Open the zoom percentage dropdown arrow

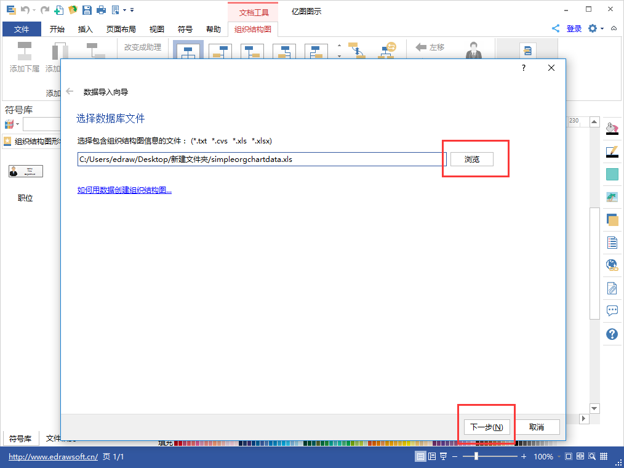click(559, 457)
